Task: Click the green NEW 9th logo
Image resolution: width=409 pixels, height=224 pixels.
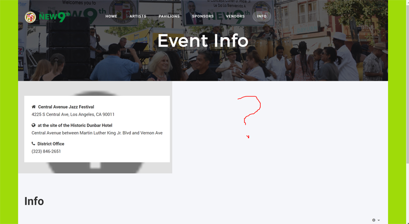Action: tap(55, 17)
